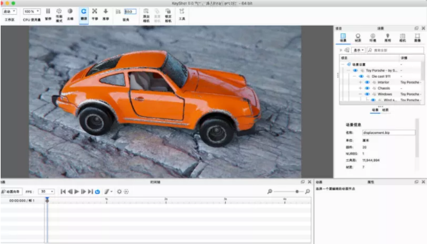Step forward one frame
This screenshot has width=427, height=244.
tap(84, 191)
